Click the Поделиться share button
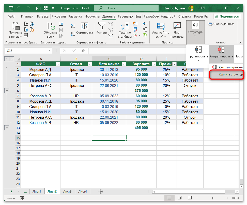247x205 pixels. point(227,16)
